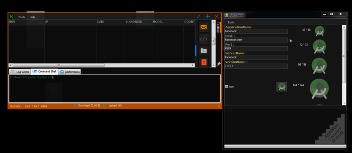This screenshot has height=153, width=352.
Task: Click the Toolbox vertical scrollbar thumb
Action: [x=214, y=41]
